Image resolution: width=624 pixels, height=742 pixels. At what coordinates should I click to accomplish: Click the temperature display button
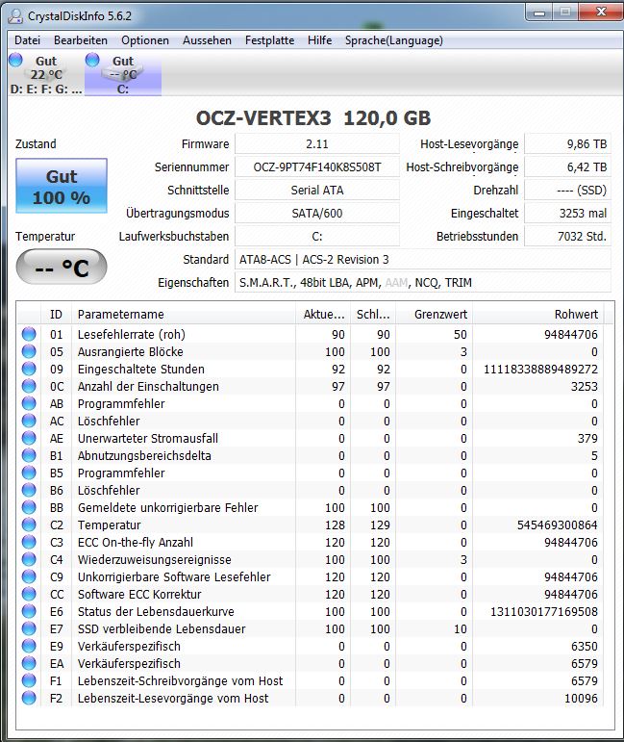click(62, 267)
